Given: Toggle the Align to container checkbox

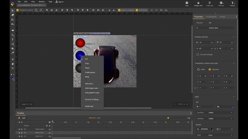Looking at the screenshot, I should click(x=119, y=10).
